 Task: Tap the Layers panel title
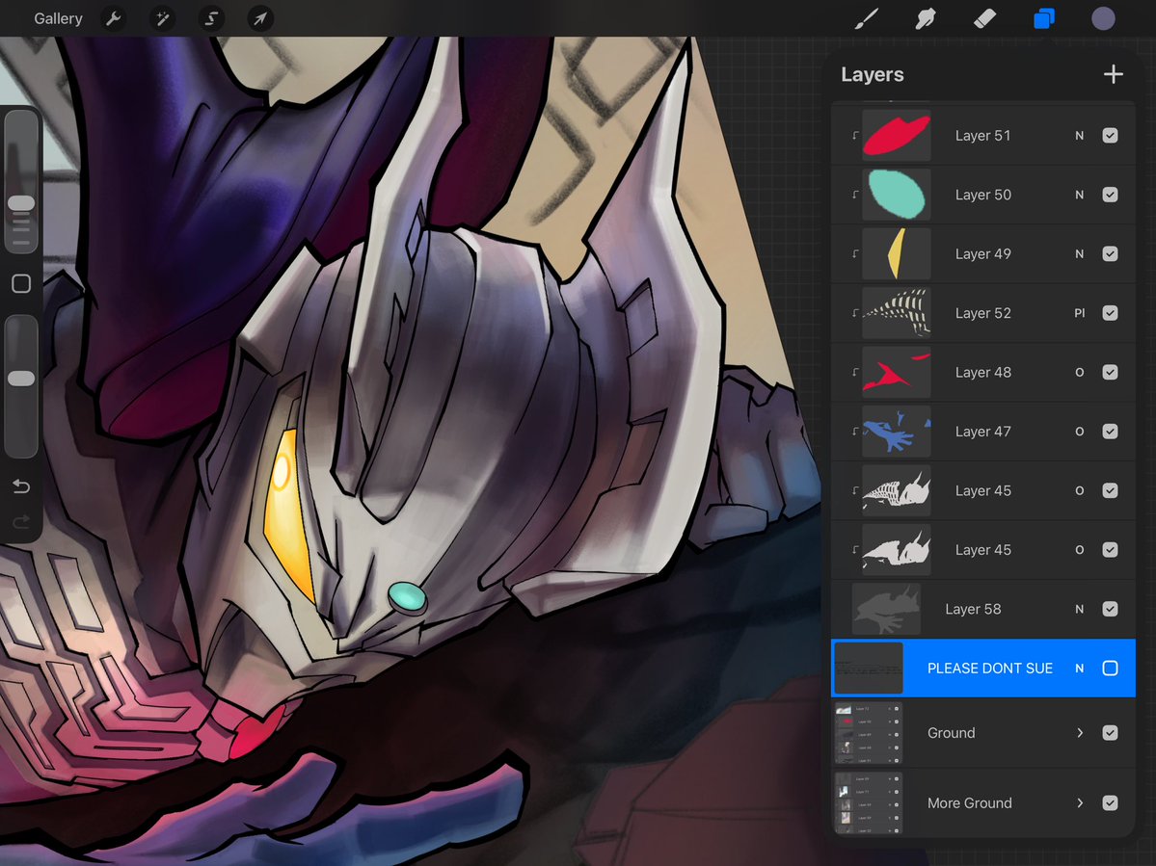873,74
